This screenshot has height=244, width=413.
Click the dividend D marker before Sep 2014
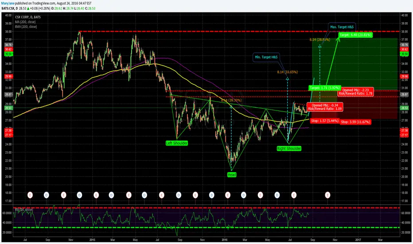click(47, 195)
